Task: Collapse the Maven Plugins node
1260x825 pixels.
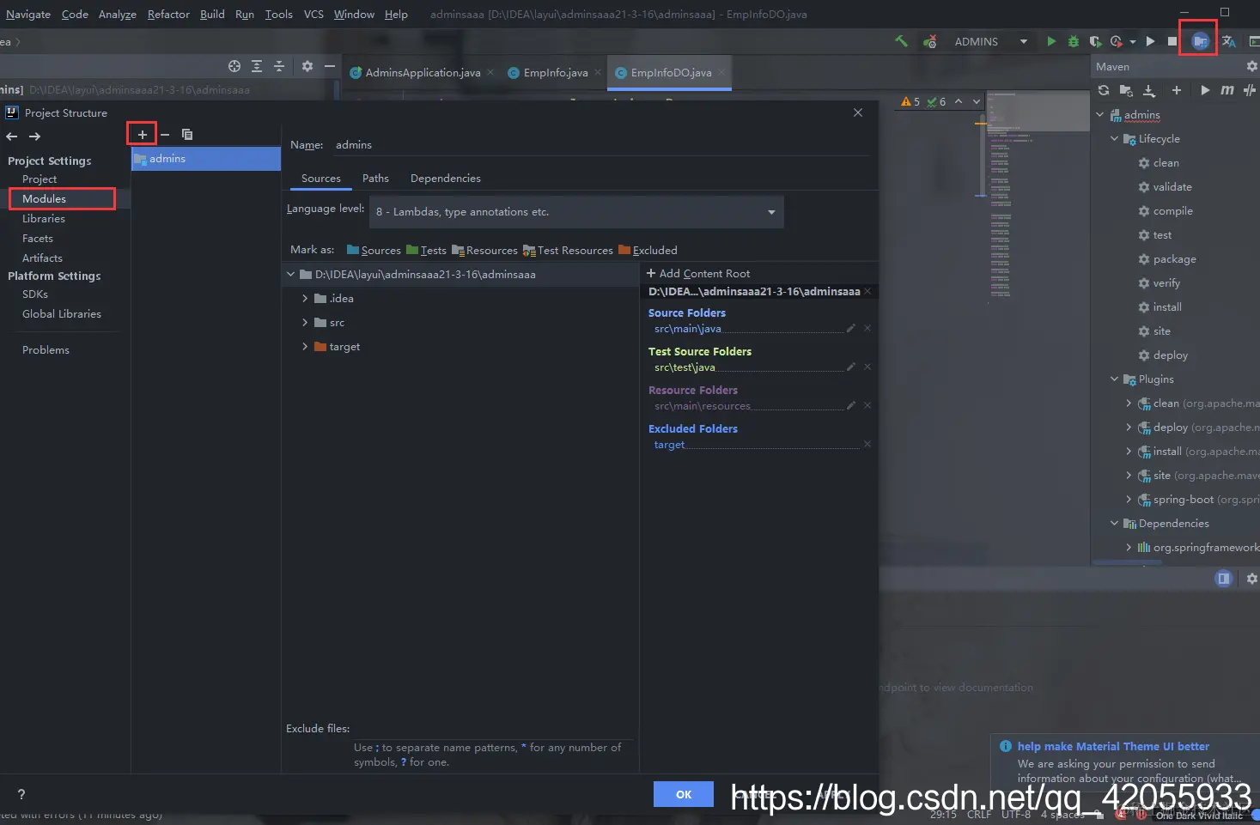Action: 1115,379
